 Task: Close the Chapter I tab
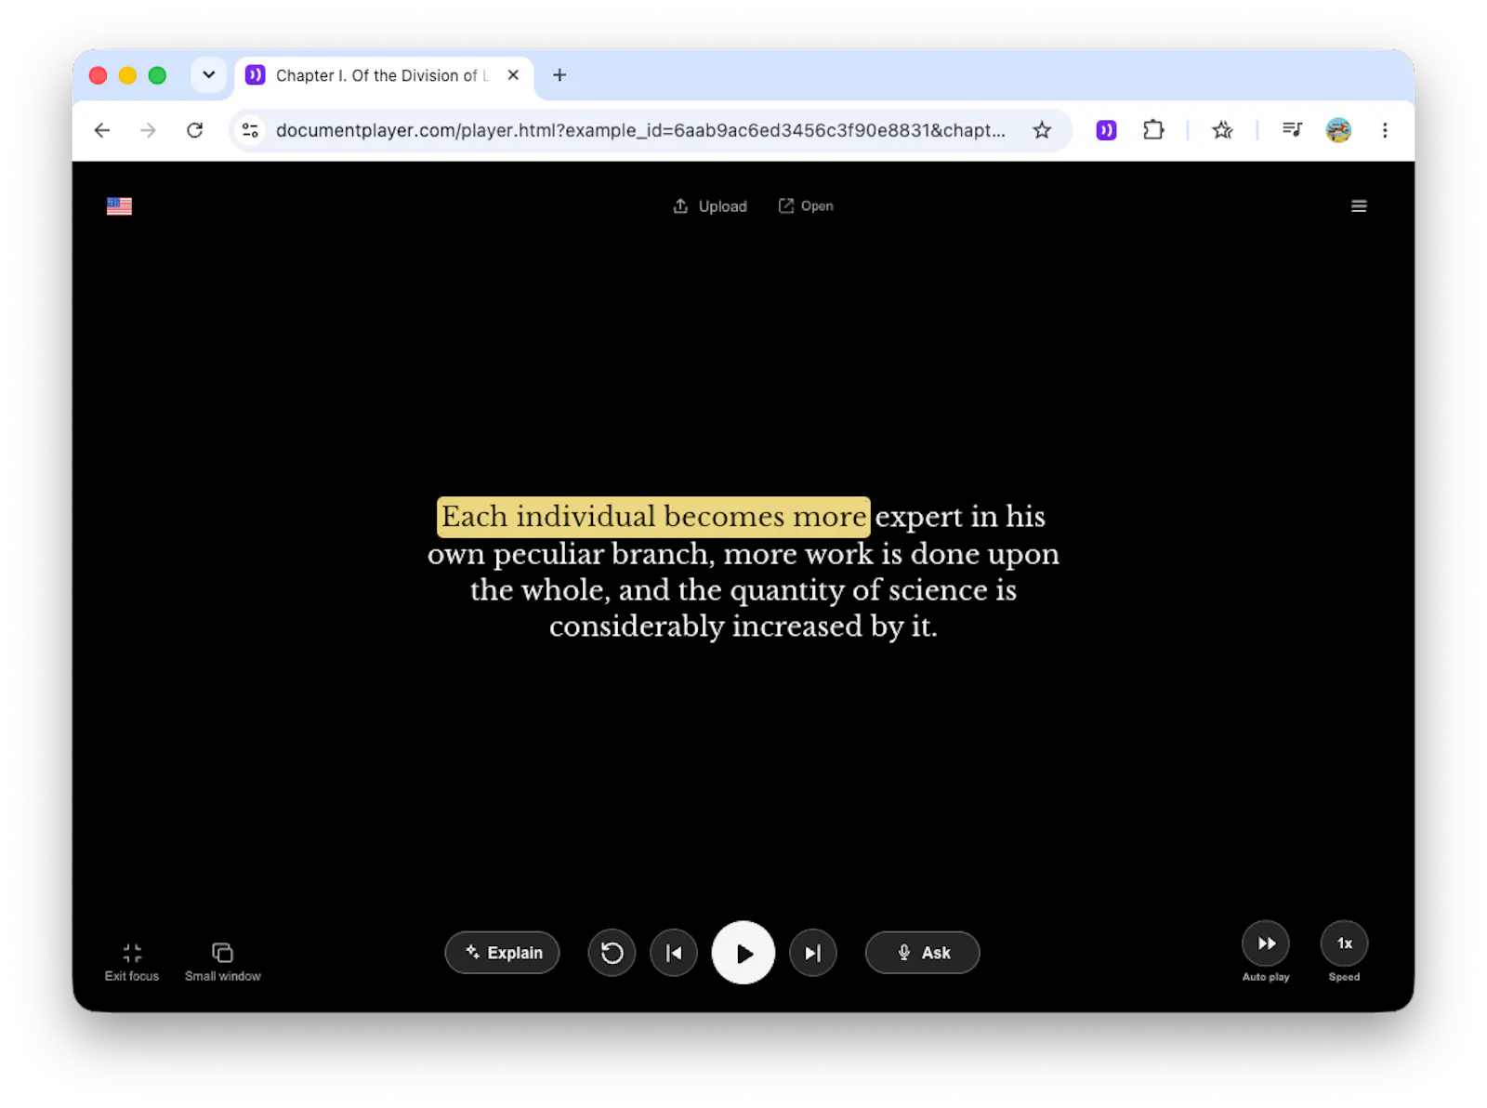513,75
